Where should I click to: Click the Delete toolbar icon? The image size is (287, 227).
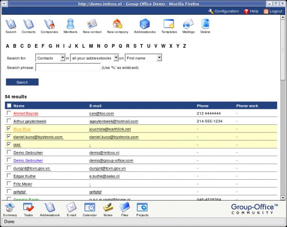coord(205,24)
